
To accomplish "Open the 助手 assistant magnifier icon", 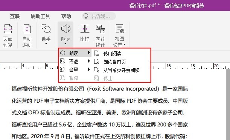I will 46,29.
